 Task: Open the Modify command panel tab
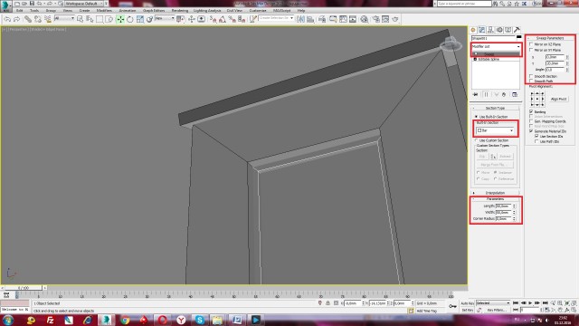(x=482, y=30)
